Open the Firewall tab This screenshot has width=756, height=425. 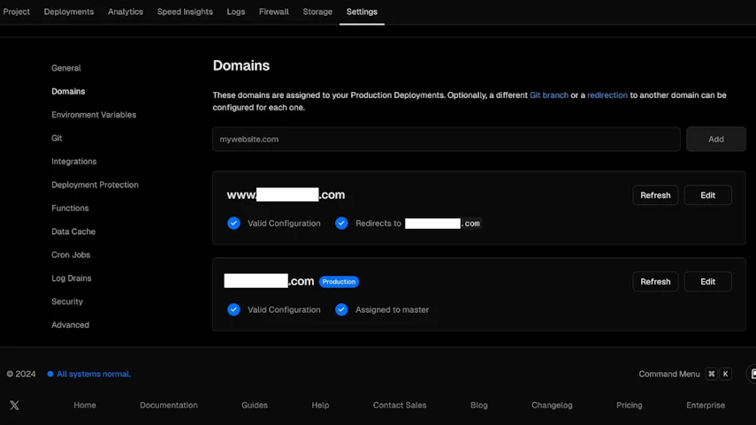click(274, 11)
